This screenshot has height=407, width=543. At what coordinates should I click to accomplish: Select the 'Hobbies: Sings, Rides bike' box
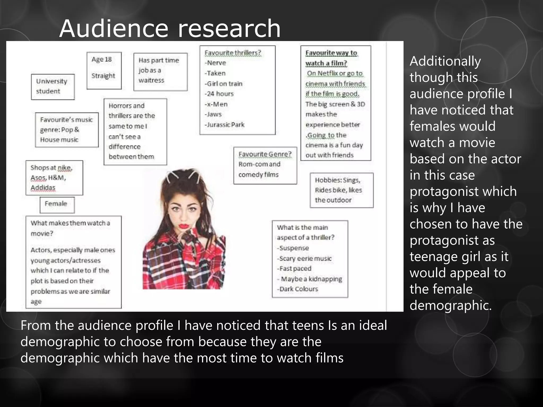tap(341, 190)
